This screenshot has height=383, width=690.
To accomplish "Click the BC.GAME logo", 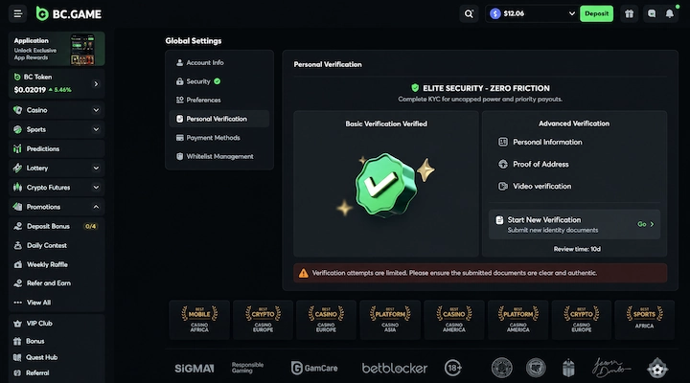I will 69,14.
